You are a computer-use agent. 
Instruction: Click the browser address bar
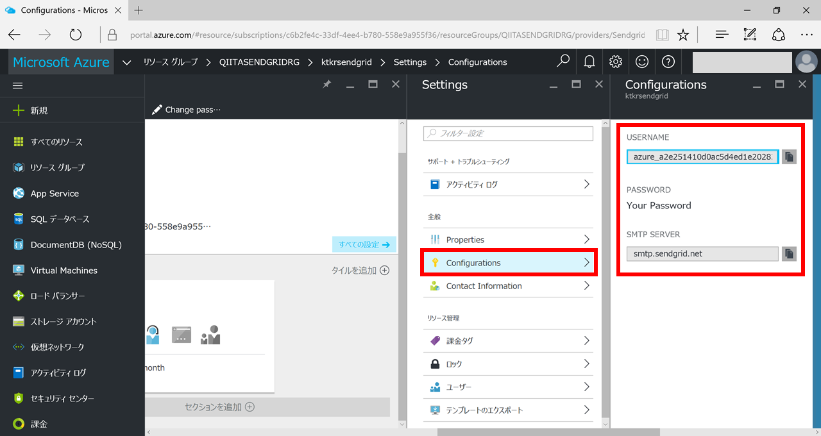(x=386, y=35)
